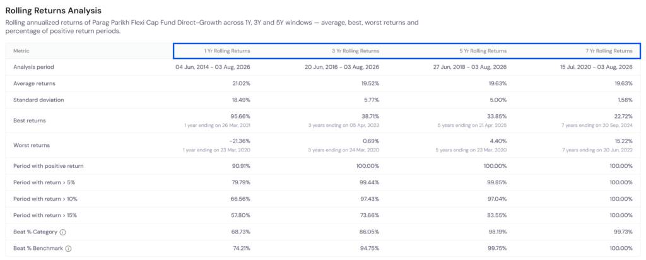Click the 04 Jun, 2014 - 03 Aug, 2026 period
Image resolution: width=646 pixels, height=260 pixels.
pos(213,67)
